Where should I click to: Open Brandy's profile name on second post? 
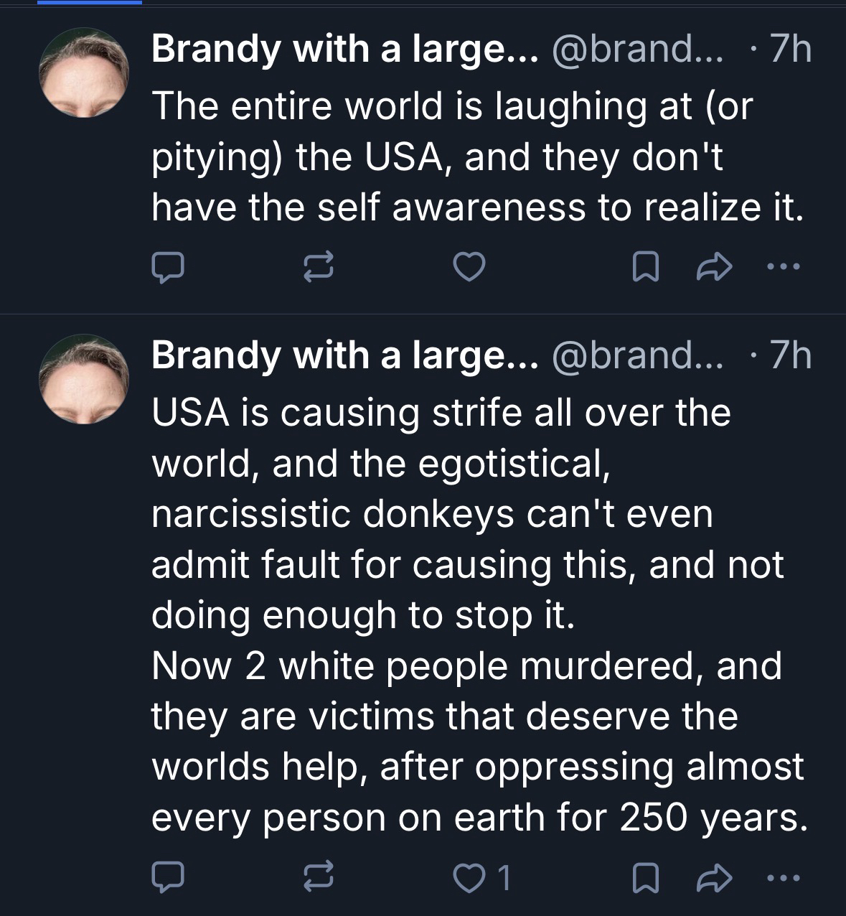coord(344,356)
